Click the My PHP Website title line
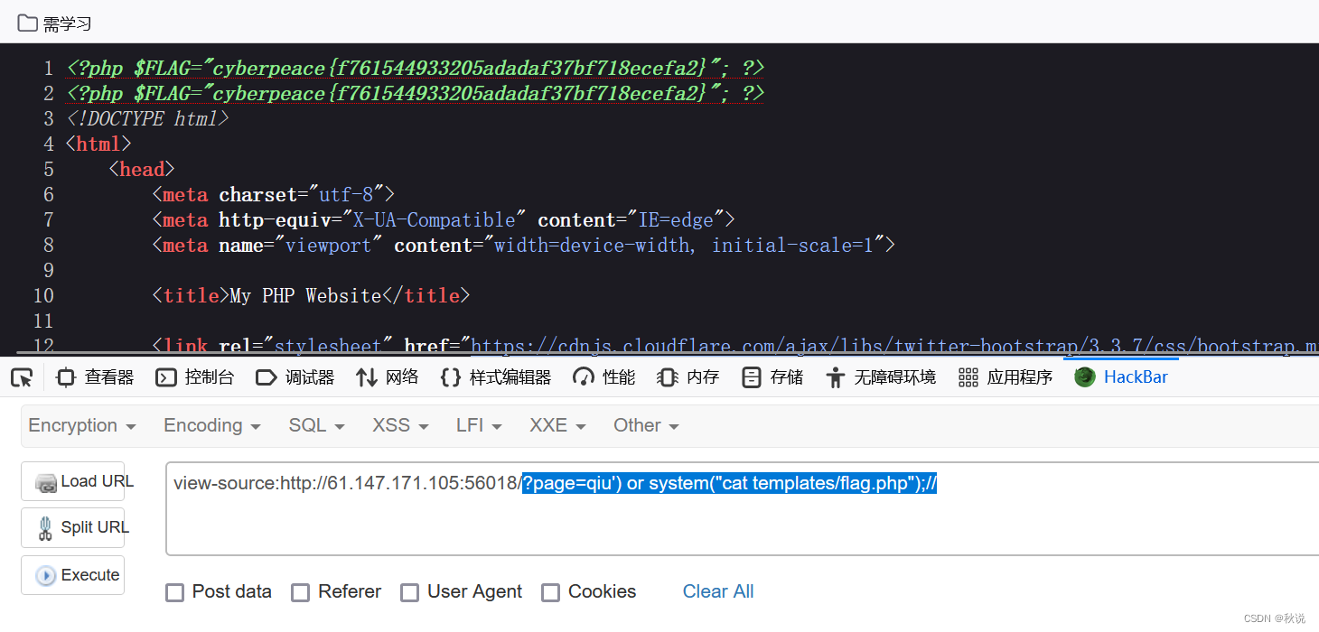This screenshot has width=1319, height=632. point(312,295)
